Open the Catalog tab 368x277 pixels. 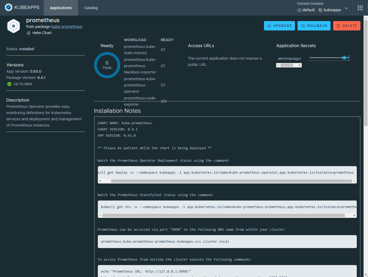[91, 8]
